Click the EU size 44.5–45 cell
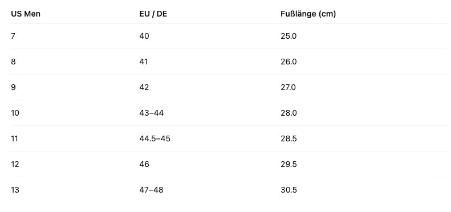 155,138
